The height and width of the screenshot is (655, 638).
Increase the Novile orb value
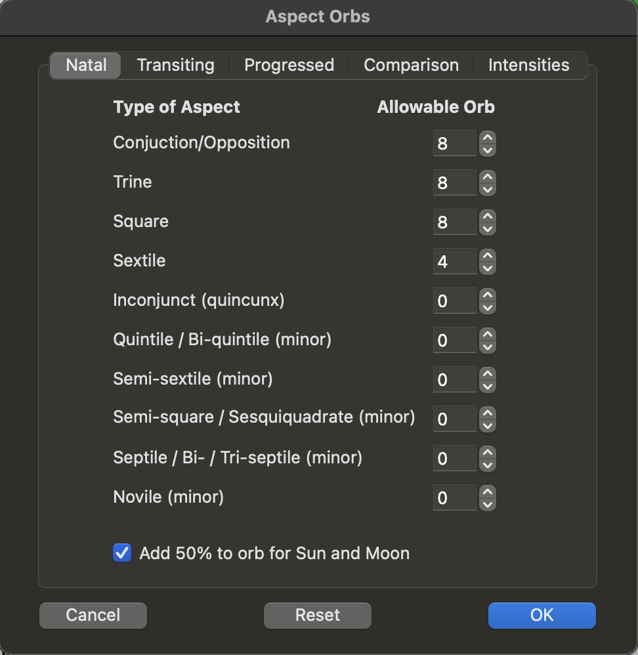tap(487, 492)
